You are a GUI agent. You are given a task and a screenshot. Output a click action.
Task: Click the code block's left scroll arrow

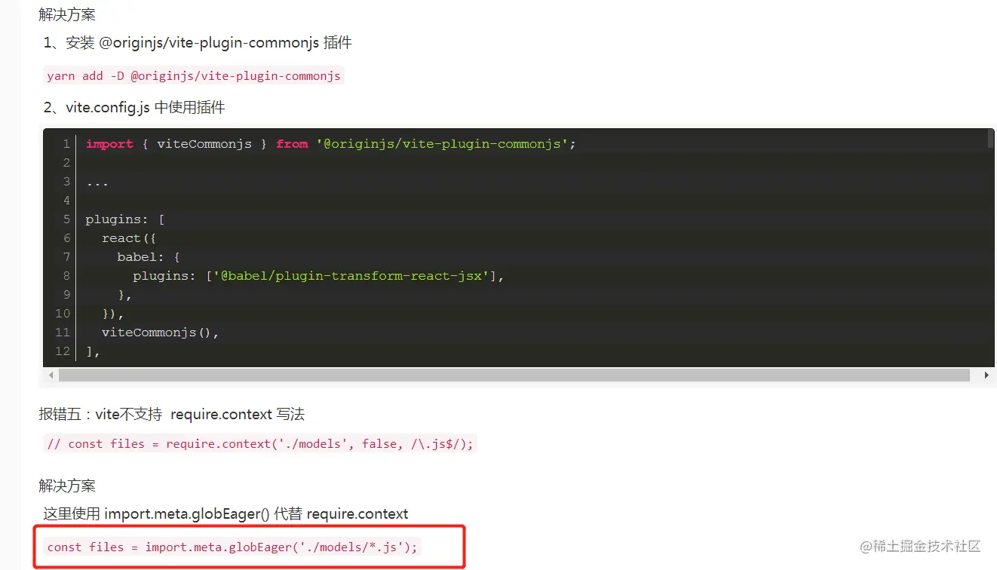[x=51, y=375]
